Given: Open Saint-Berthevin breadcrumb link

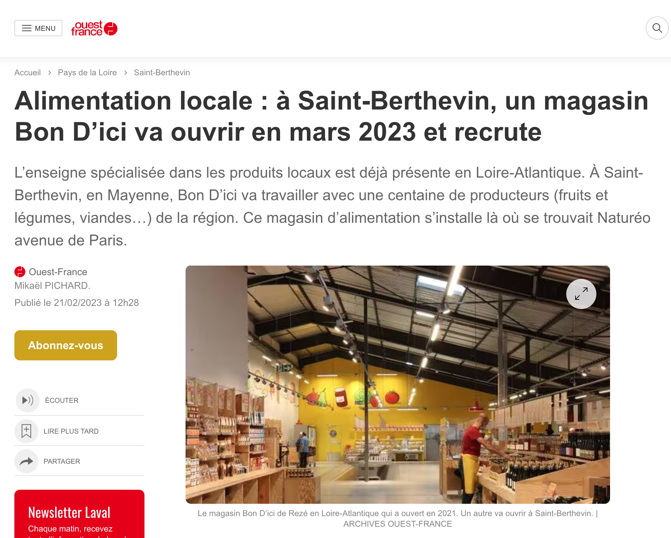Looking at the screenshot, I should coord(162,73).
